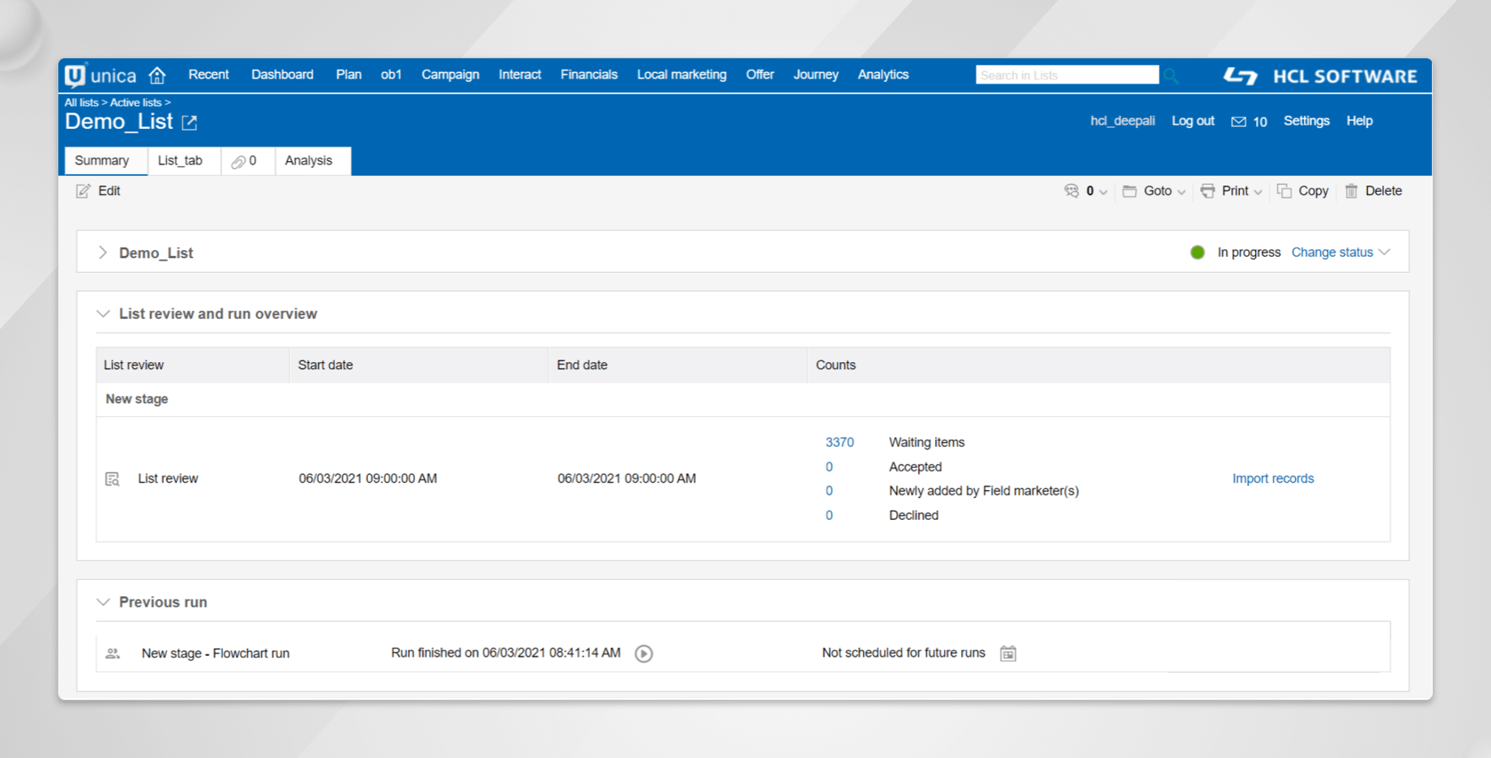Viewport: 1491px width, 758px height.
Task: Select the Copy icon in the toolbar
Action: coord(1285,191)
